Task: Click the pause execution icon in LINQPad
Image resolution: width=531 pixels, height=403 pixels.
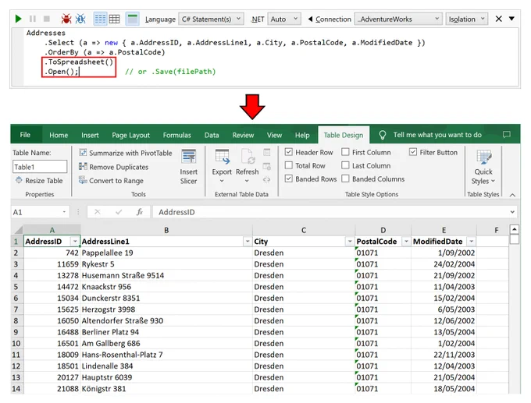Action: (33, 19)
